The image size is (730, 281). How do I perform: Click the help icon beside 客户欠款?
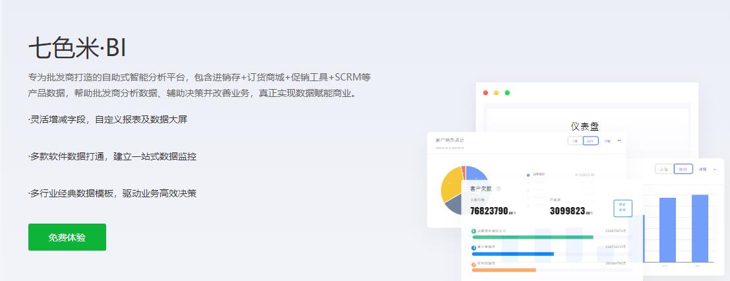[499, 189]
